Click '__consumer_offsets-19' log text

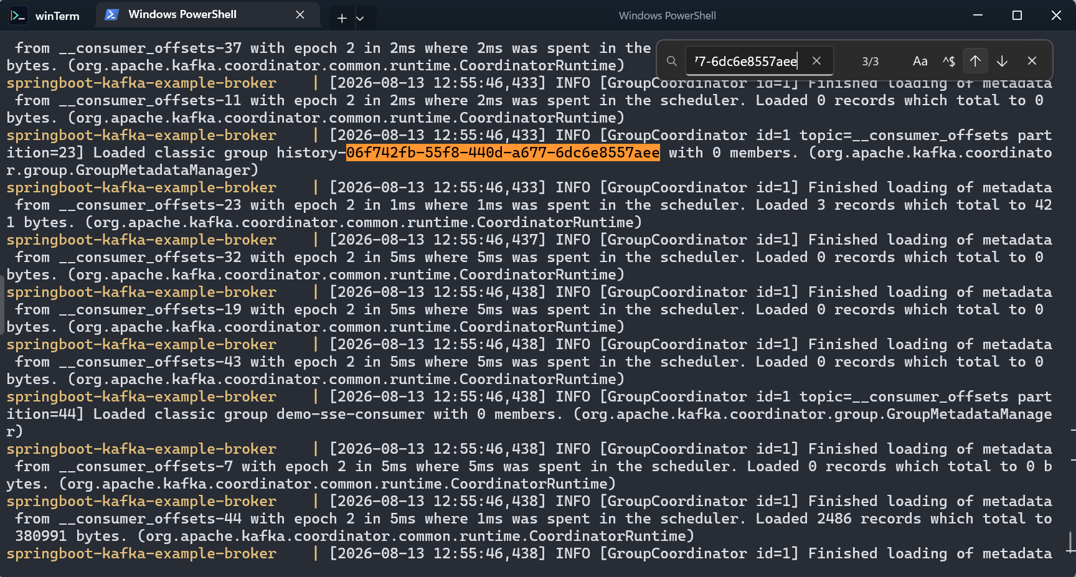(150, 309)
